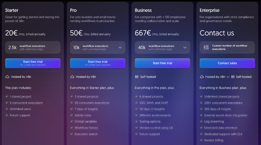Open the Business 40k workflow executions dropdown
The height and width of the screenshot is (145, 261).
185,47
